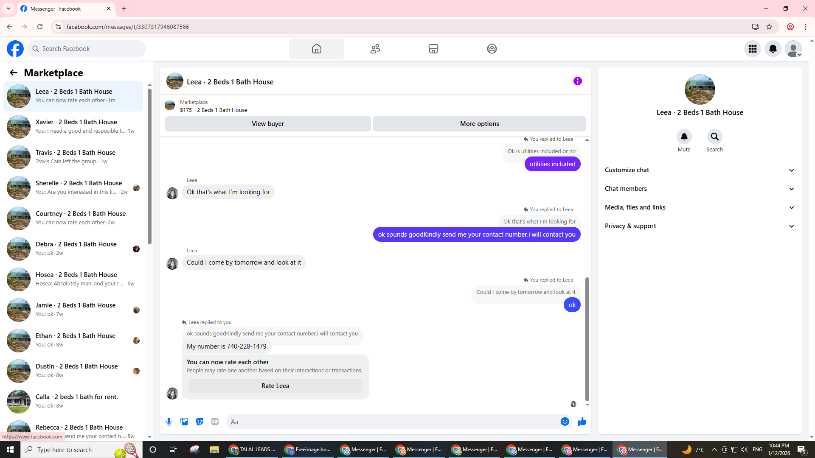Expand Media, files and links section
This screenshot has width=815, height=458.
point(699,207)
